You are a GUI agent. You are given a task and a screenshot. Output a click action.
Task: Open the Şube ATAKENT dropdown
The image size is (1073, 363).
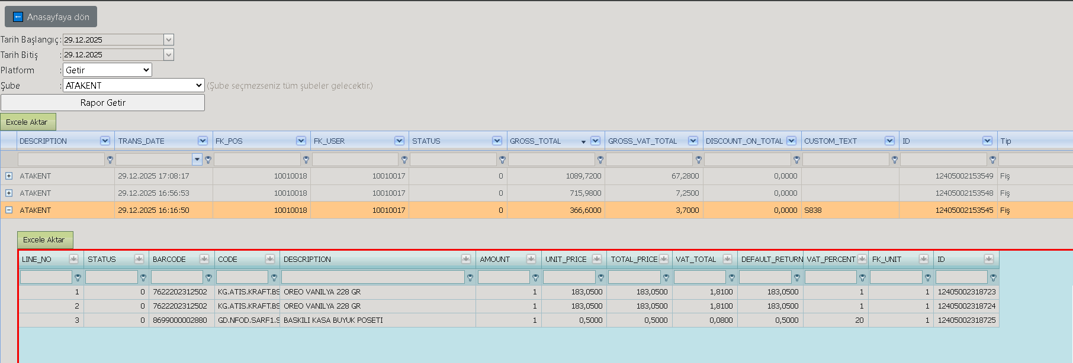pyautogui.click(x=134, y=85)
